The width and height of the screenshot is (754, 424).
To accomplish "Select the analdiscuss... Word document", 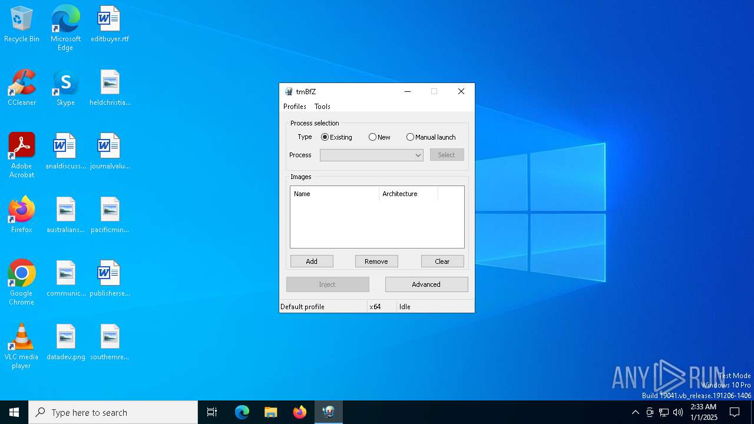I will (x=65, y=152).
